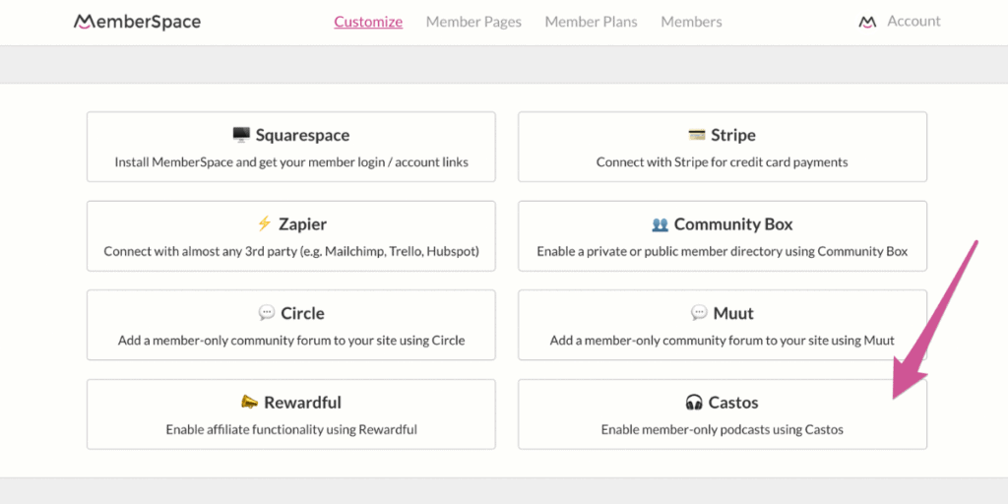Open the Stripe credit card payments card
Image resolution: width=1008 pixels, height=504 pixels.
[x=723, y=147]
